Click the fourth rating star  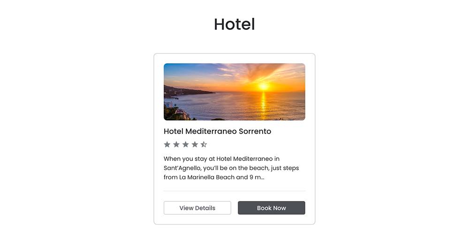pyautogui.click(x=195, y=145)
